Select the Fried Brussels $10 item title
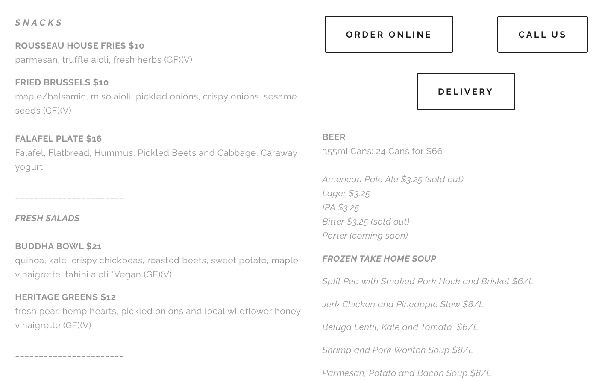The height and width of the screenshot is (382, 596). pos(62,82)
